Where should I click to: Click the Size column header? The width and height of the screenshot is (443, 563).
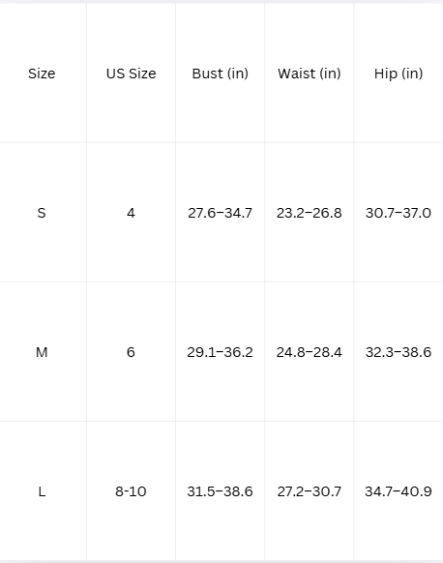click(x=42, y=74)
